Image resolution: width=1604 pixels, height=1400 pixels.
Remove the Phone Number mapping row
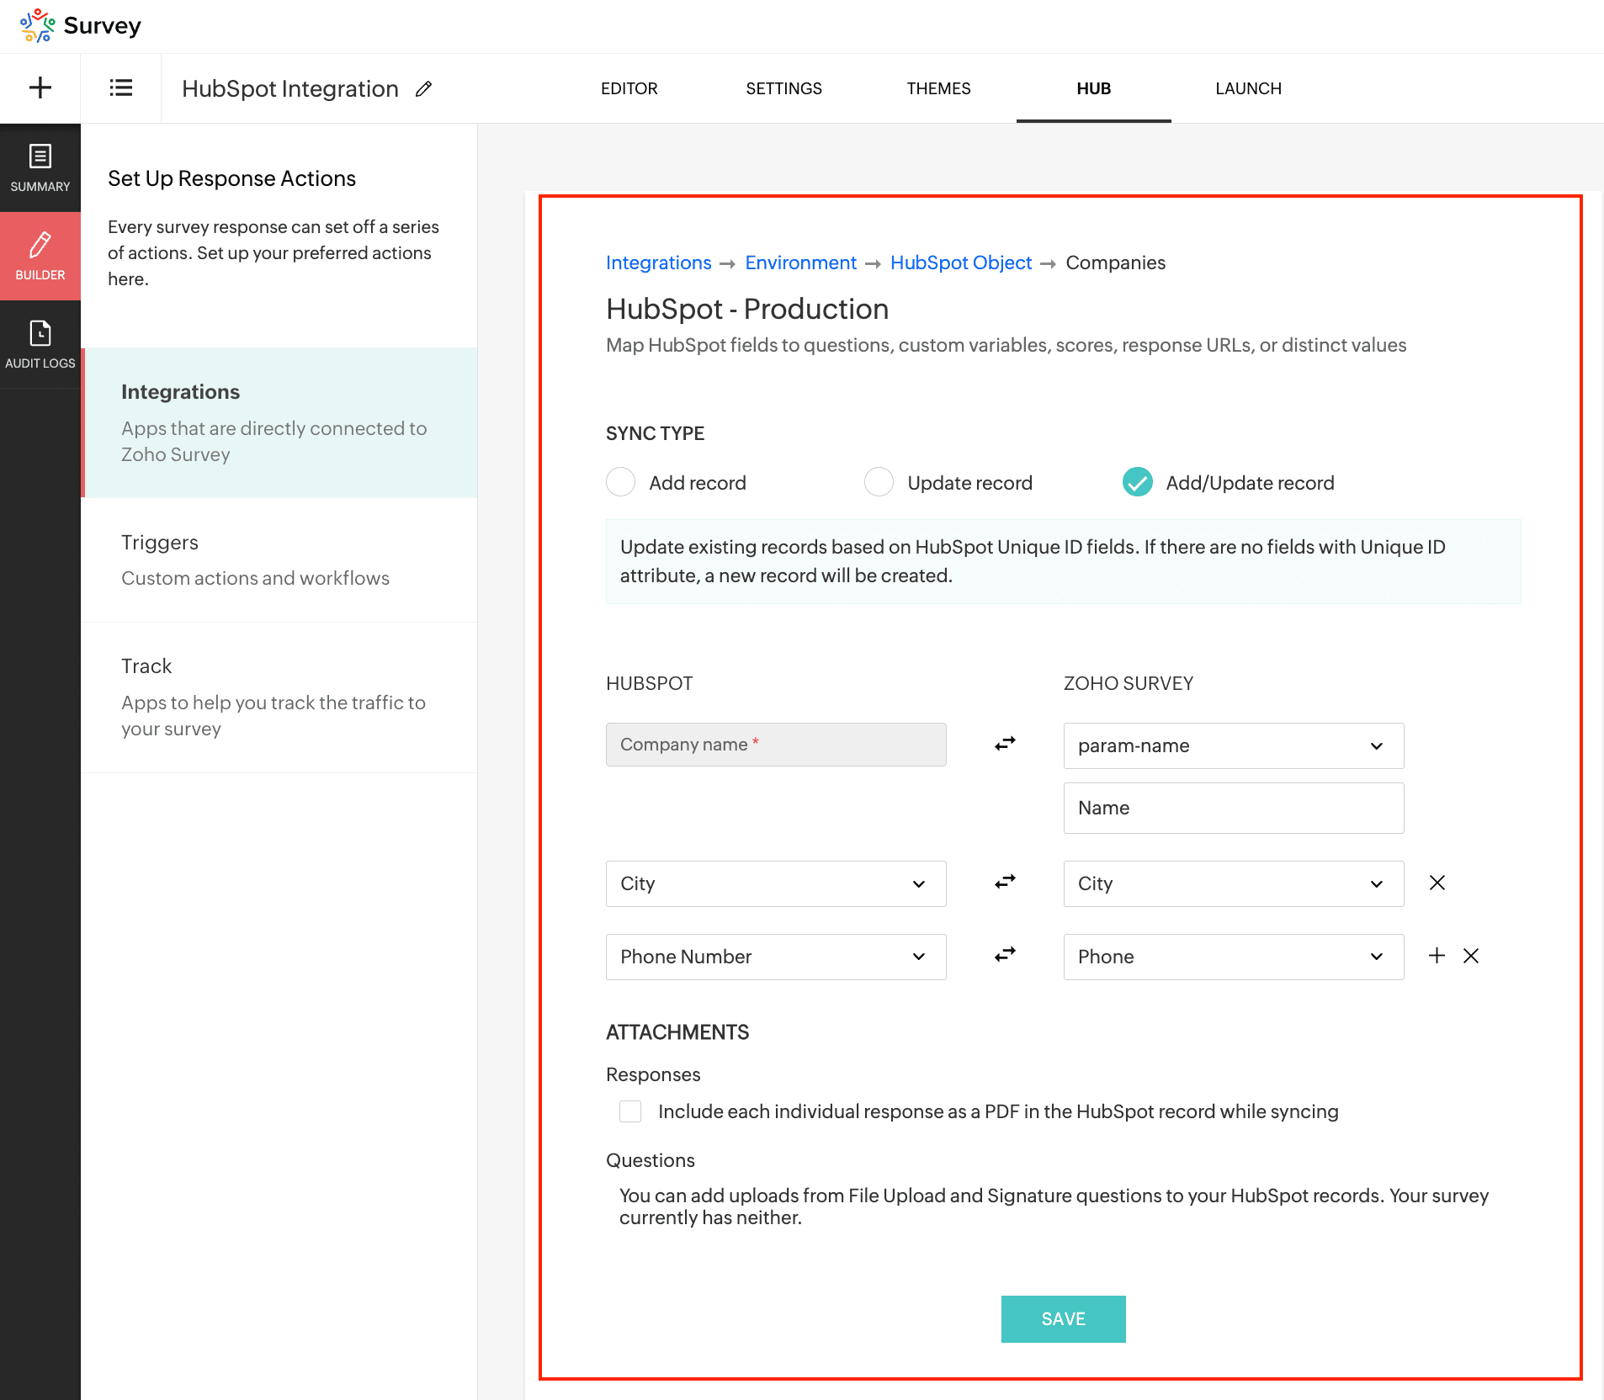pyautogui.click(x=1471, y=956)
